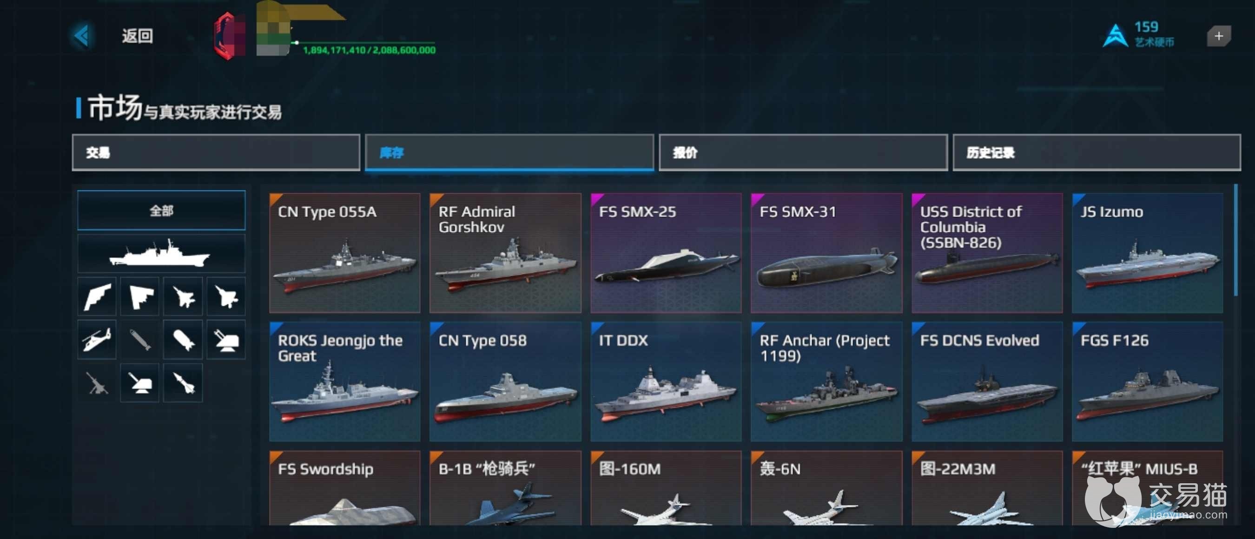Choose the twin-barrel turret filter icon
This screenshot has height=539, width=1255.
click(x=226, y=339)
